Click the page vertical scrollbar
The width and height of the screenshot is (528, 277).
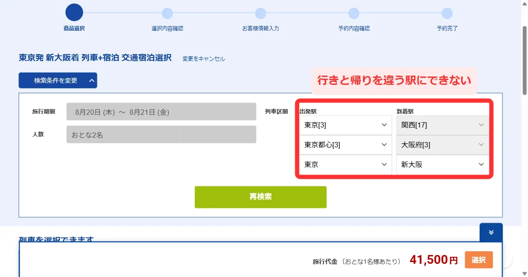tap(524, 60)
